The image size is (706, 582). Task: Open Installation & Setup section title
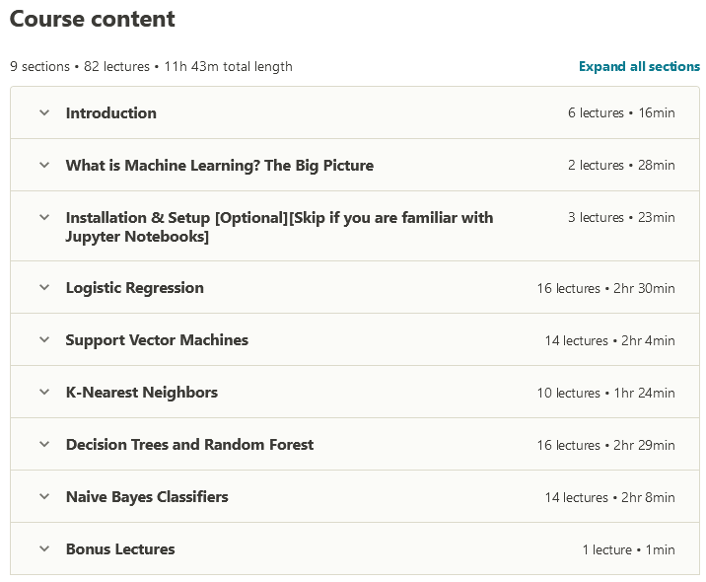(279, 226)
